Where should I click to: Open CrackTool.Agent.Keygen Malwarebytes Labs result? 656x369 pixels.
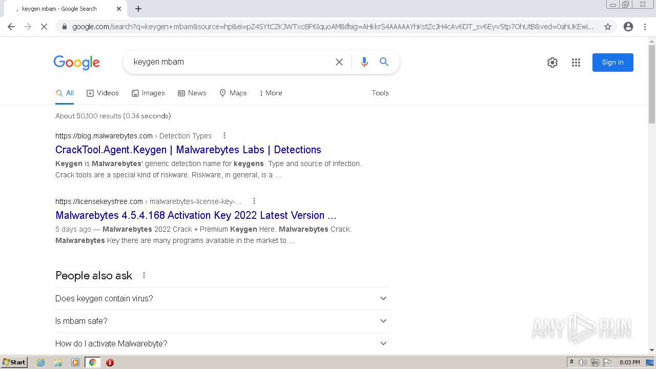pyautogui.click(x=188, y=150)
